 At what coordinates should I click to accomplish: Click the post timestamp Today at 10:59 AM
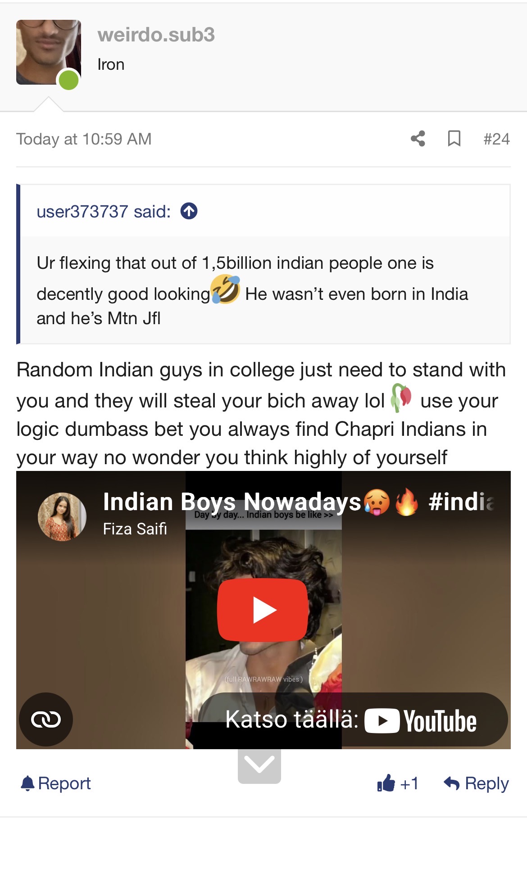[84, 139]
